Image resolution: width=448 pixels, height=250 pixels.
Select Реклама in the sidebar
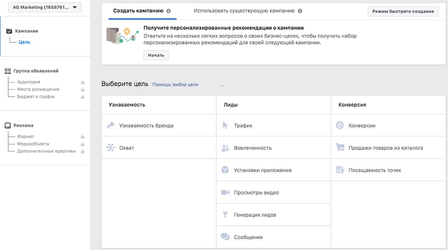click(24, 126)
